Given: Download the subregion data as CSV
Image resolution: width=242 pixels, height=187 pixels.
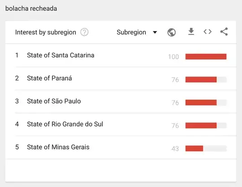Looking at the screenshot, I should click(191, 31).
